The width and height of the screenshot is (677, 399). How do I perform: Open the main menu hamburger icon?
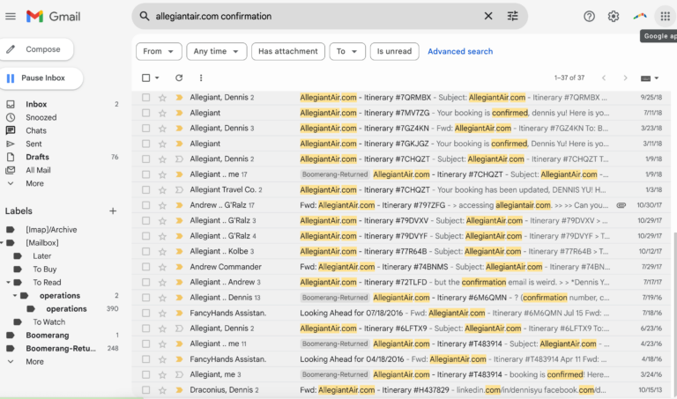tap(11, 16)
